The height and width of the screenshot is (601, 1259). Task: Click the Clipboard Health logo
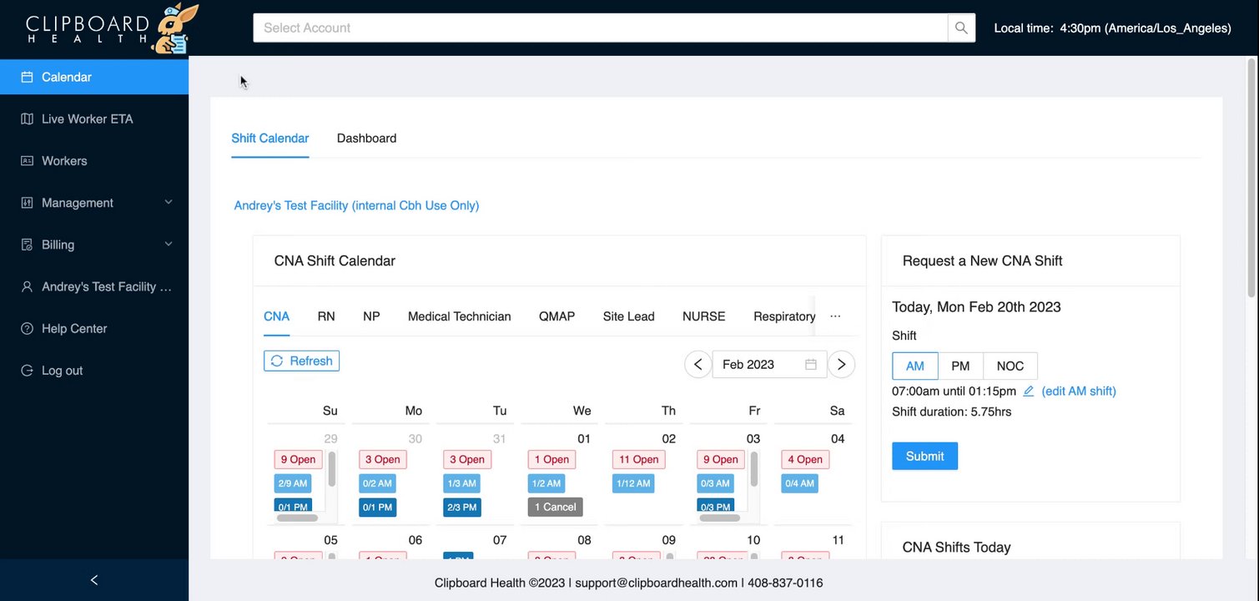(112, 28)
